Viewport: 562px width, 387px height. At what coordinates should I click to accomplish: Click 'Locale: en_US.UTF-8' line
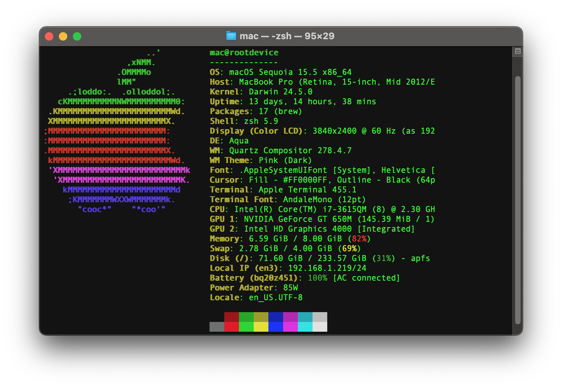(x=256, y=297)
